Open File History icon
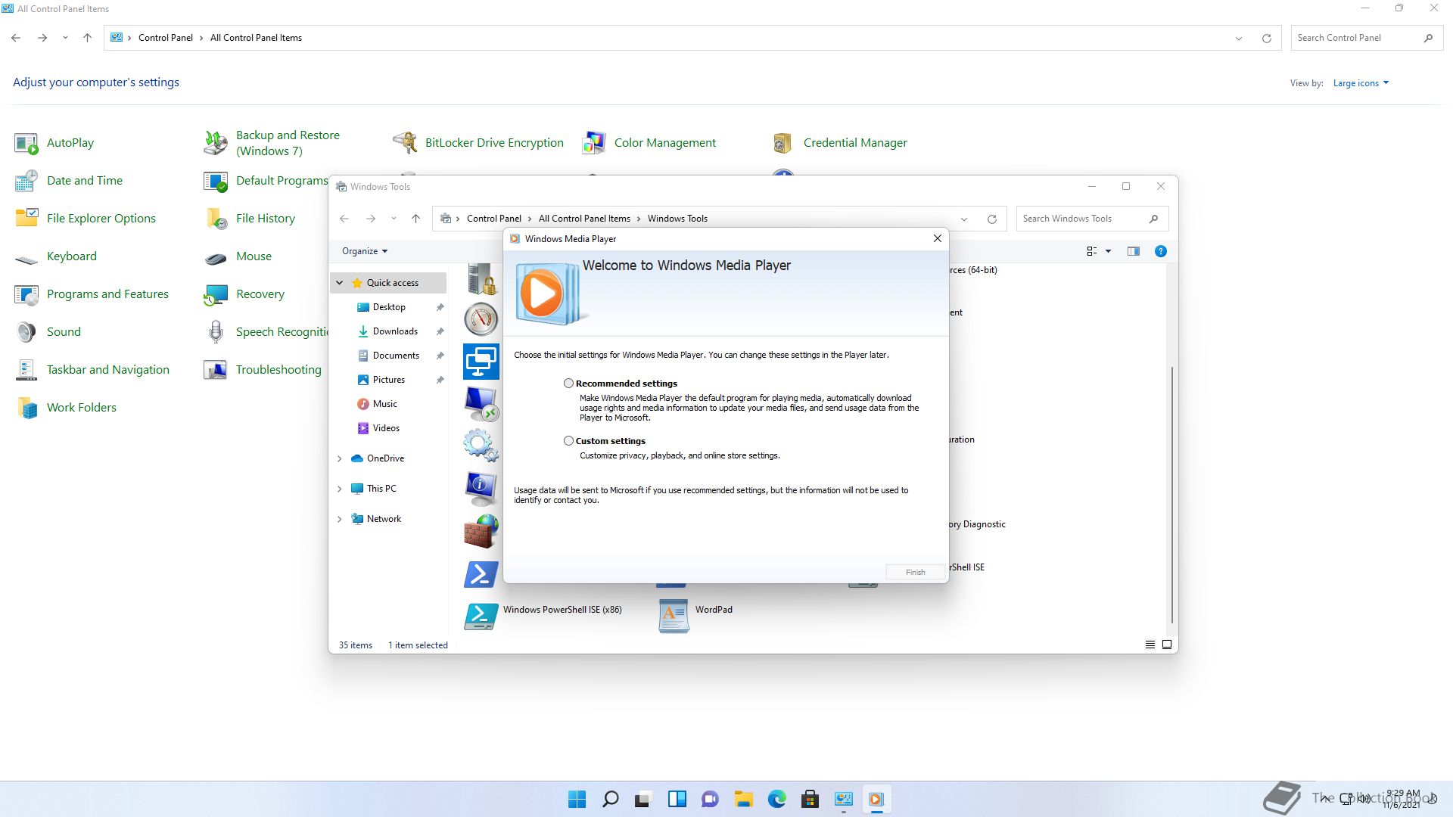The height and width of the screenshot is (817, 1453). click(x=216, y=219)
